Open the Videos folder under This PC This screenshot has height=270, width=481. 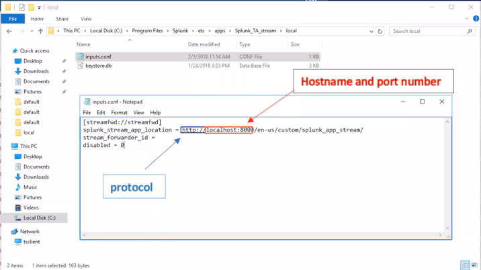coord(31,208)
